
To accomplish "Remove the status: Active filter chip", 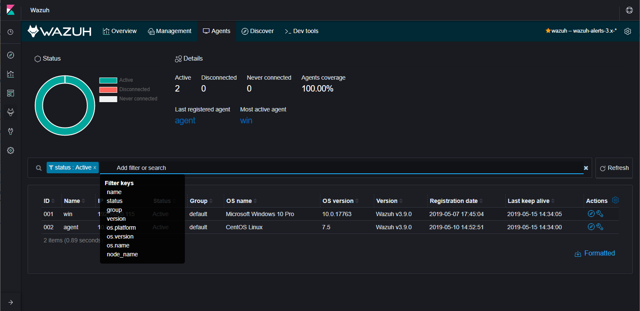I will (95, 167).
